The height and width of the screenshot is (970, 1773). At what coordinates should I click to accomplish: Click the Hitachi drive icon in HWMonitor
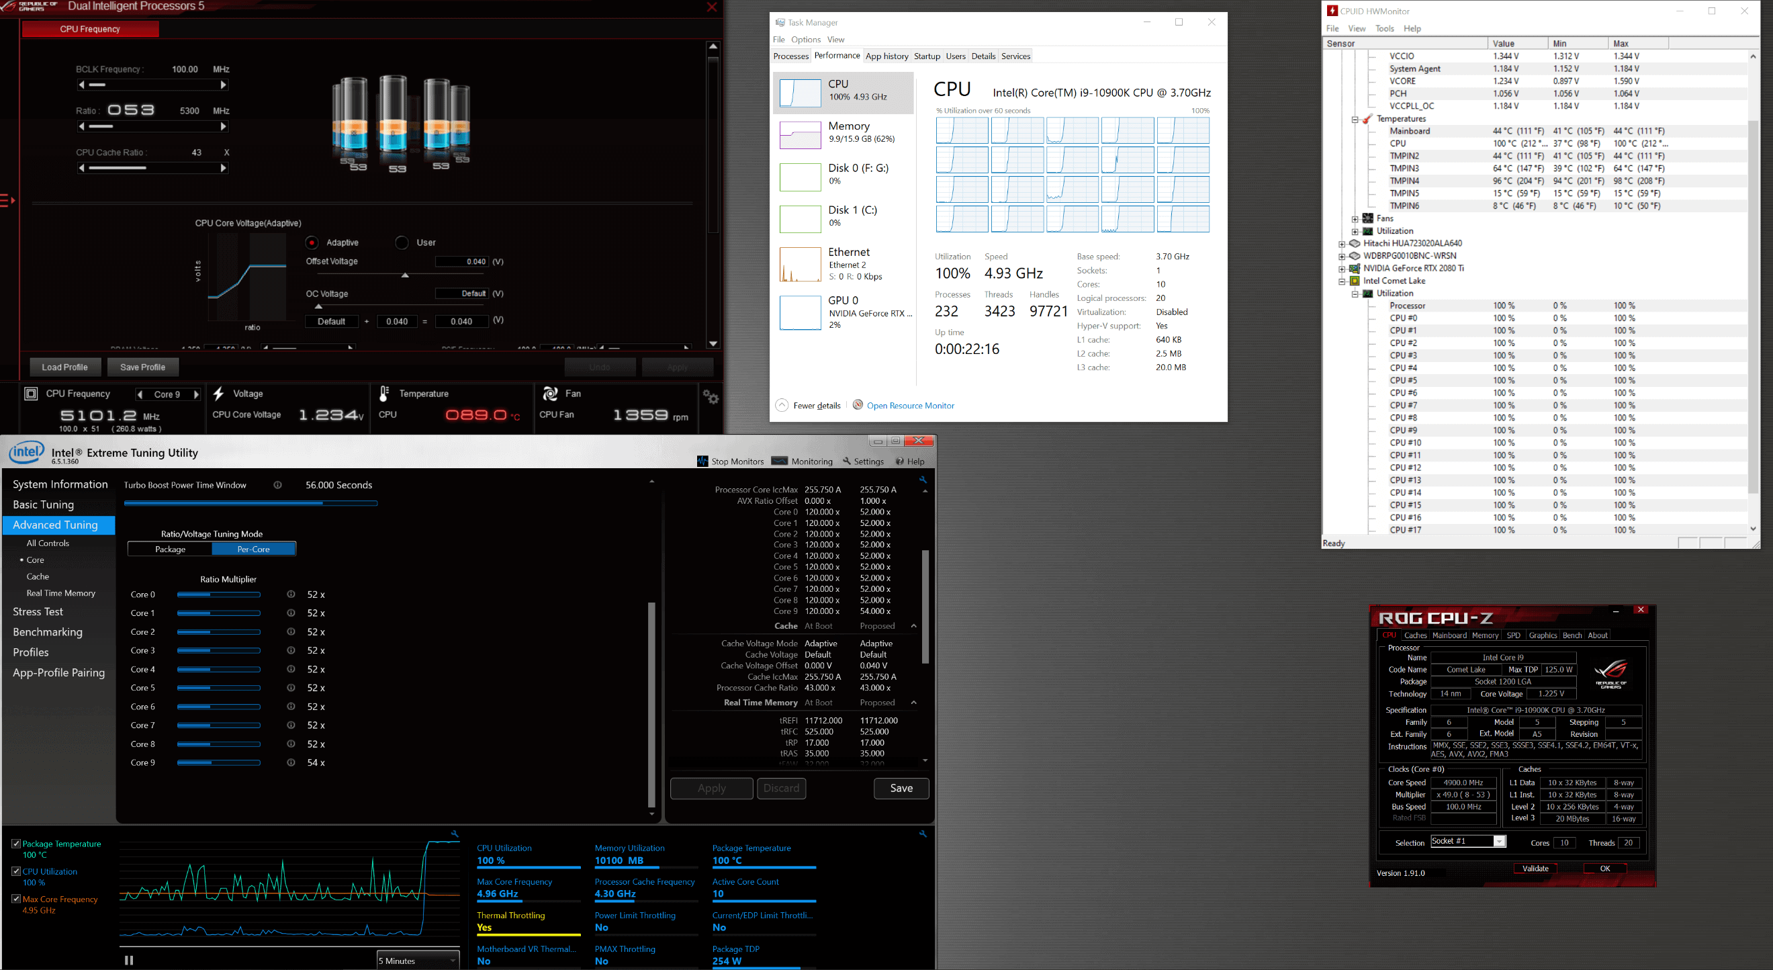[x=1355, y=243]
